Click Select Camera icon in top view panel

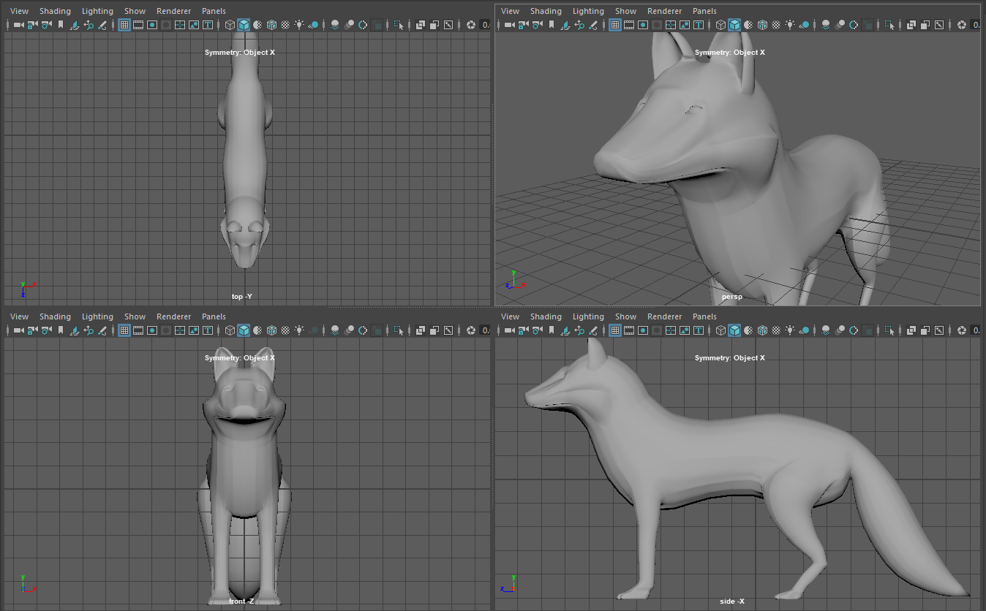(18, 25)
